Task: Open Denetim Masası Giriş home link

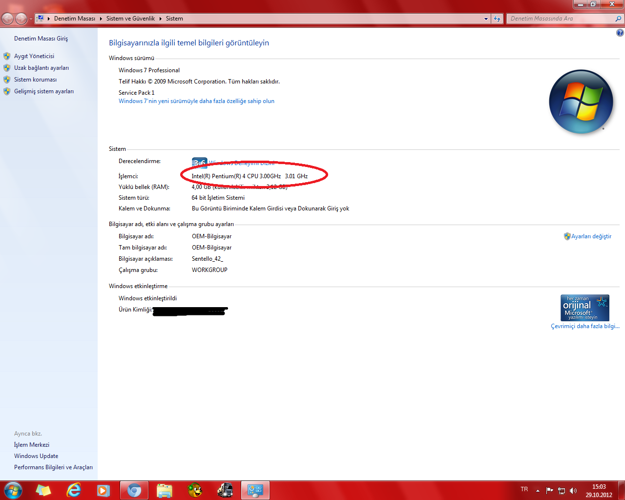Action: pos(41,39)
